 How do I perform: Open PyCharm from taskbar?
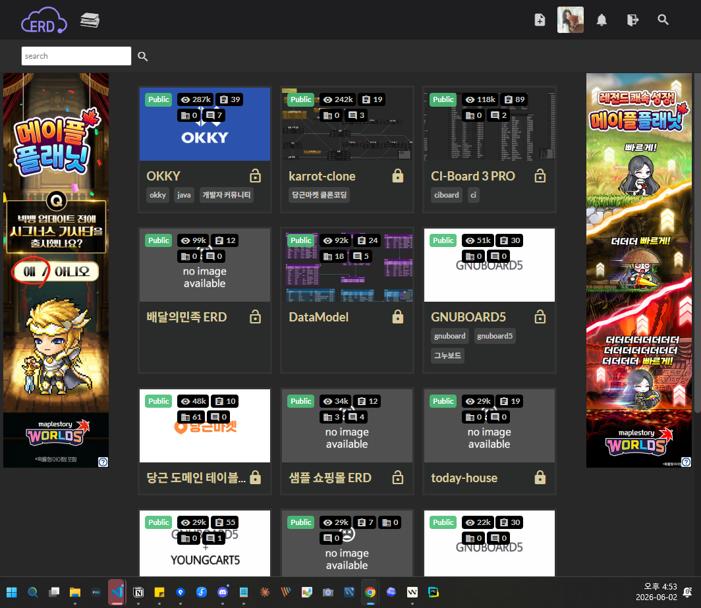click(434, 592)
